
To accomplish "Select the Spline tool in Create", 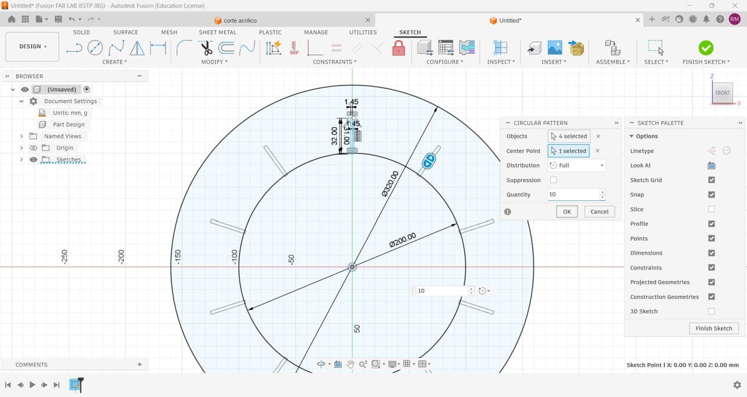I will (116, 47).
